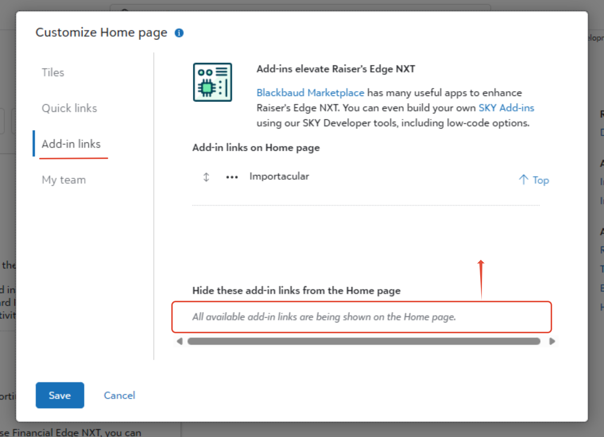
Task: Follow the SKY Add-ins link
Action: click(x=506, y=108)
